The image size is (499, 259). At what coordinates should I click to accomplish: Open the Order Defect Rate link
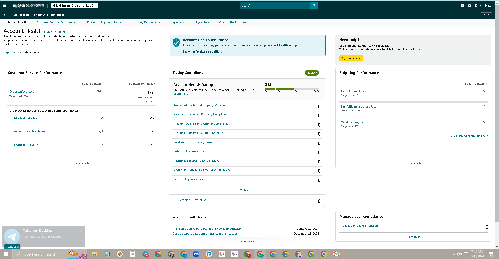click(x=22, y=92)
